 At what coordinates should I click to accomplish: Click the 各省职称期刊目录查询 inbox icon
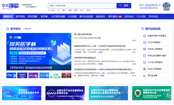[x=145, y=36]
